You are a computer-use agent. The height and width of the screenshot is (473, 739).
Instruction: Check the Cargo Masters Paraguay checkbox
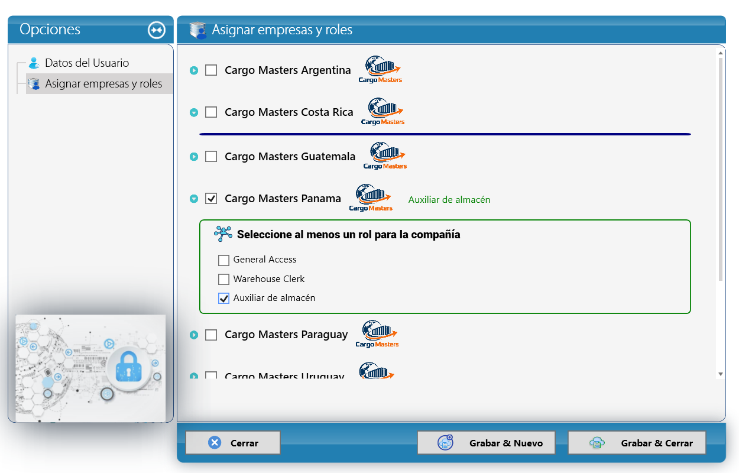tap(211, 335)
